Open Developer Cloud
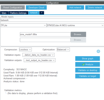104x100 pixels. pos(36,8)
